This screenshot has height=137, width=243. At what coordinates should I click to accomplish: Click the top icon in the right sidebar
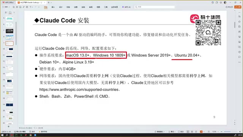(240, 16)
